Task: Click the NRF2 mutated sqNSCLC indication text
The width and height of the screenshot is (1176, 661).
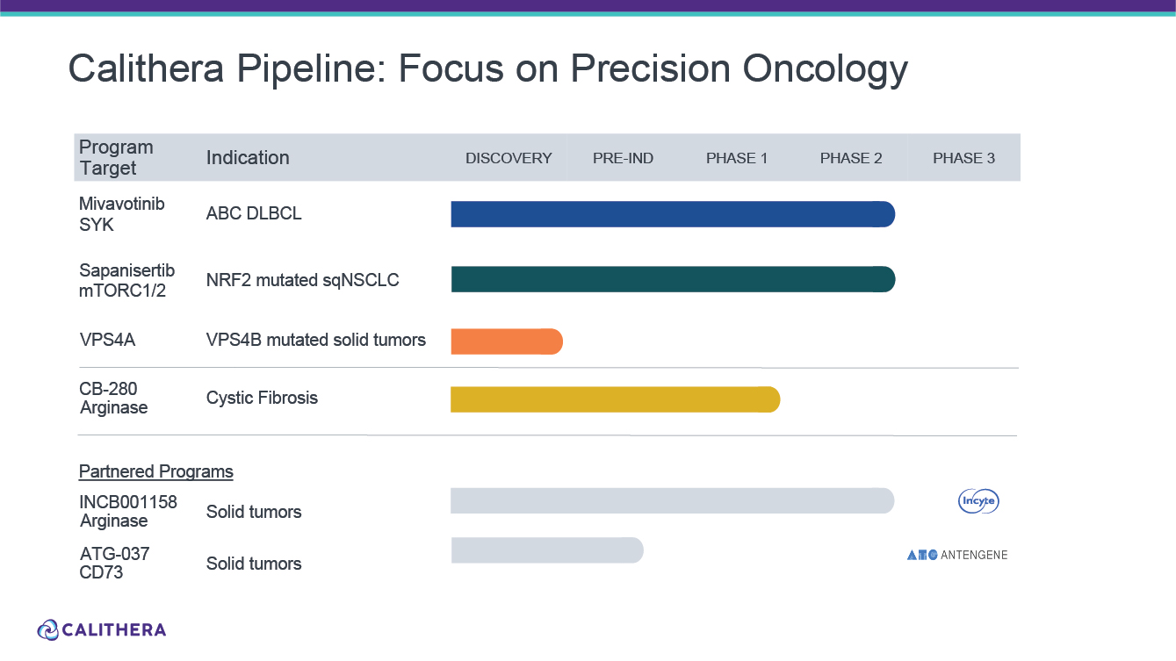Action: tap(302, 280)
